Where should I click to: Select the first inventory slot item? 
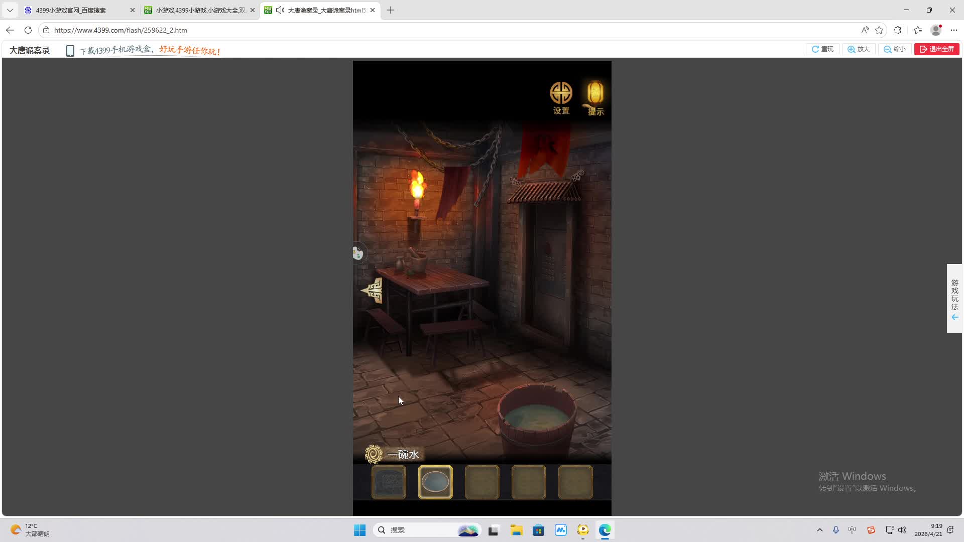pos(389,482)
